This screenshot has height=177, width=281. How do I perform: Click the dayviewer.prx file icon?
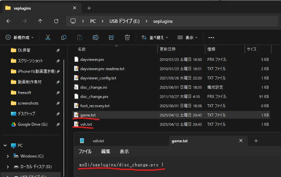pyautogui.click(x=76, y=59)
